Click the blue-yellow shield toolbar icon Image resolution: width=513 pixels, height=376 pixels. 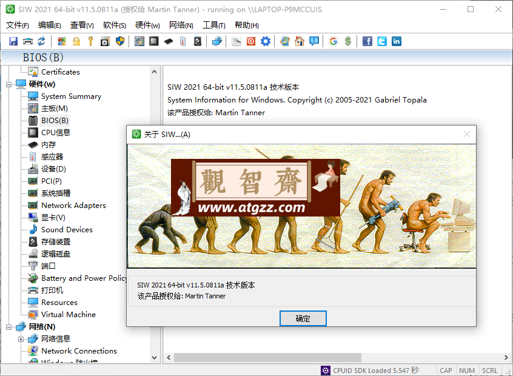click(x=120, y=41)
